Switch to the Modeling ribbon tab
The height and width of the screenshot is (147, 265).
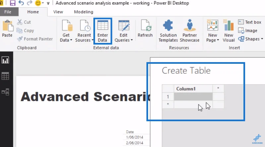click(x=84, y=12)
